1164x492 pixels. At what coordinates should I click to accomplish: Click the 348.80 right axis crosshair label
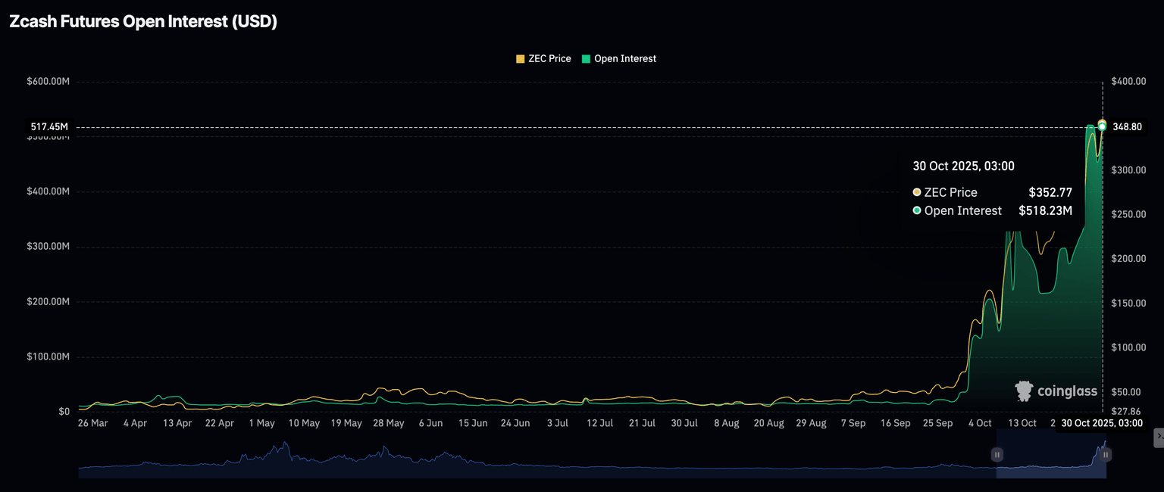(x=1127, y=127)
